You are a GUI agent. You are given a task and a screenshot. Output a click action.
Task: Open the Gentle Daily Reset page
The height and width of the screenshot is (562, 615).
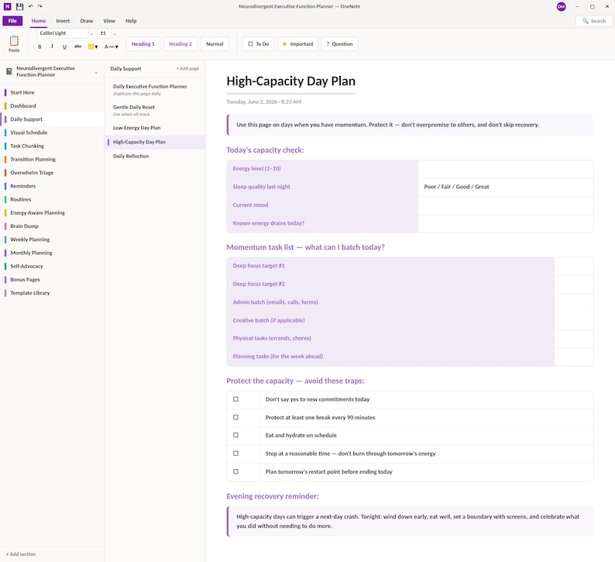point(155,110)
